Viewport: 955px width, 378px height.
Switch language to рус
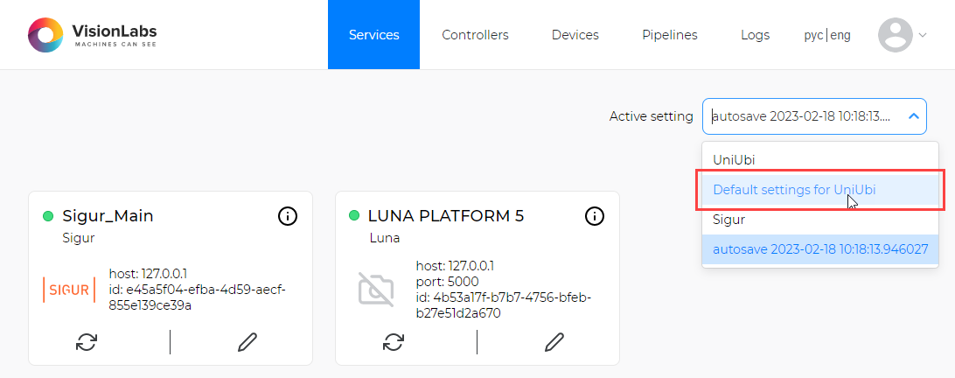click(813, 35)
